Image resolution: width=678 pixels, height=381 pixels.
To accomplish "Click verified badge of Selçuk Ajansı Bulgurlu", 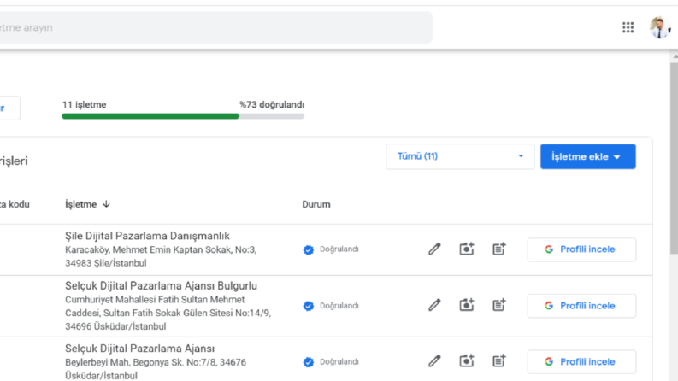I will 309,306.
